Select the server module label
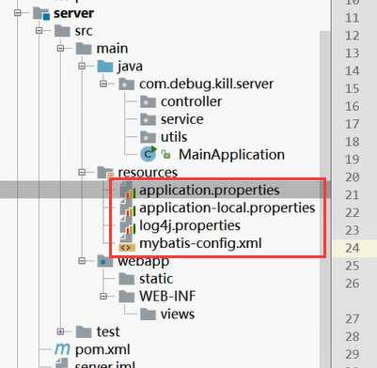 [x=73, y=13]
